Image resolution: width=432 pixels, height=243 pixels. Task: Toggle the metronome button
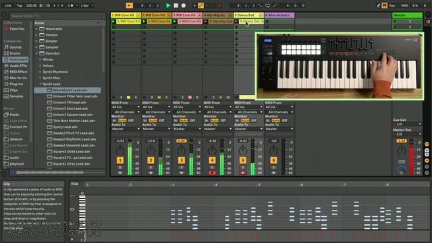tap(70, 5)
